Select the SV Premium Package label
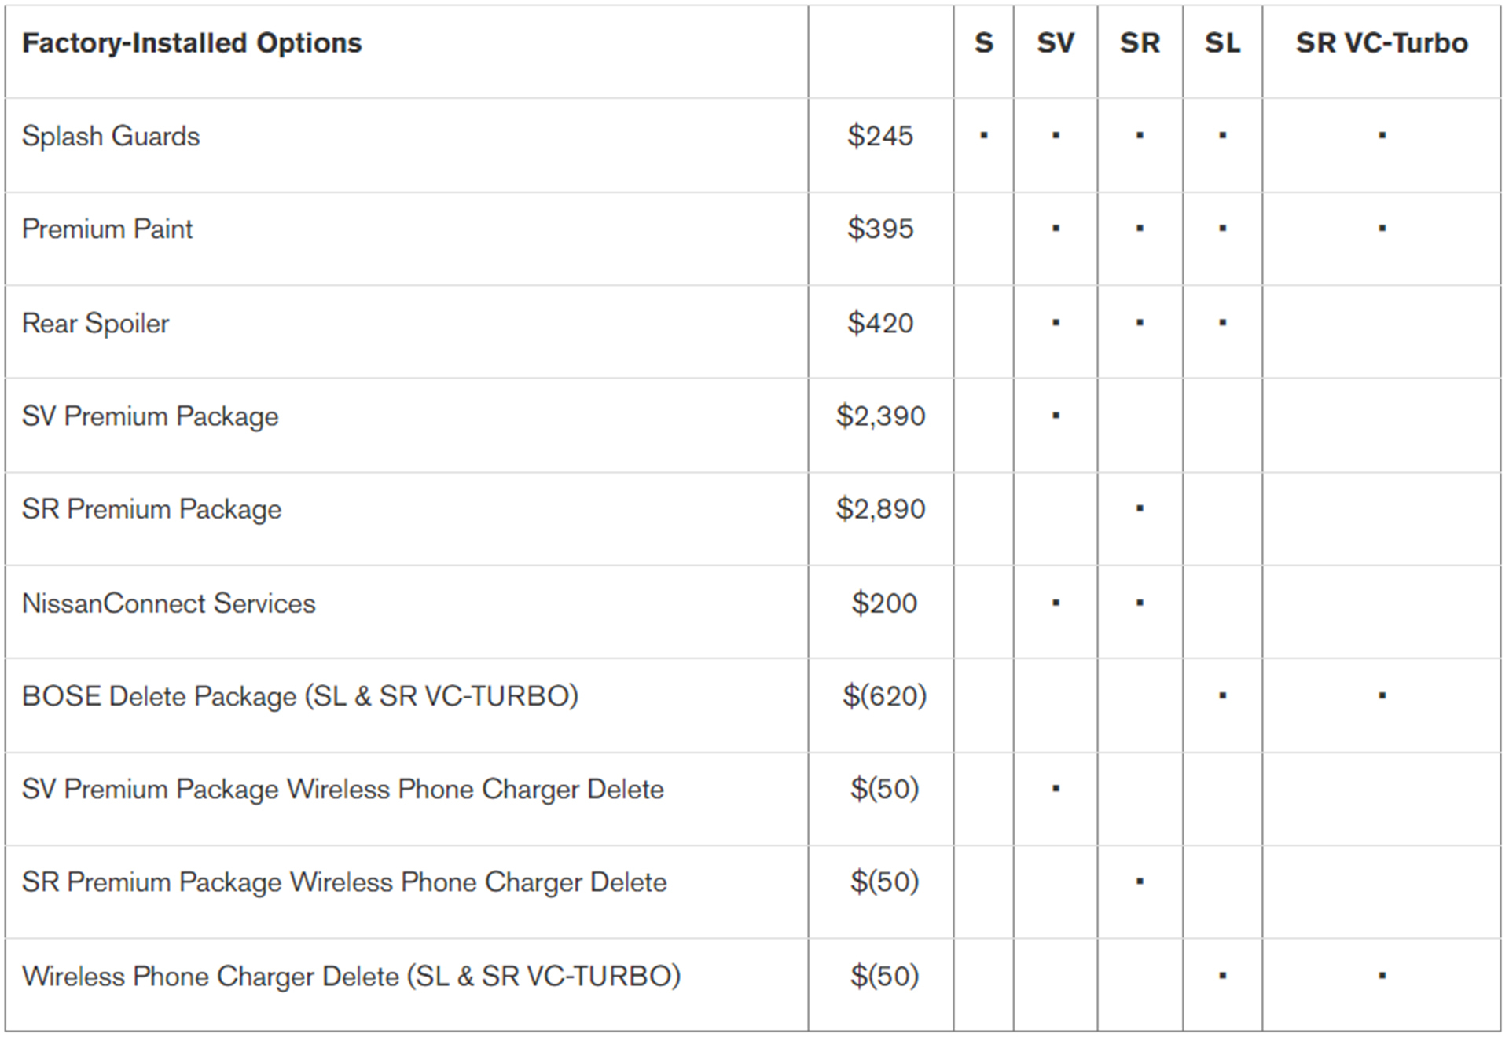1509x1041 pixels. [x=150, y=416]
